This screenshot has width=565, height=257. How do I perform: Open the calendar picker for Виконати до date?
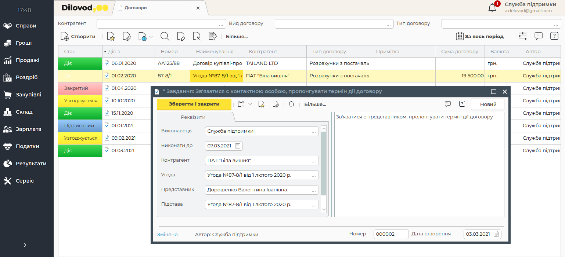238,146
